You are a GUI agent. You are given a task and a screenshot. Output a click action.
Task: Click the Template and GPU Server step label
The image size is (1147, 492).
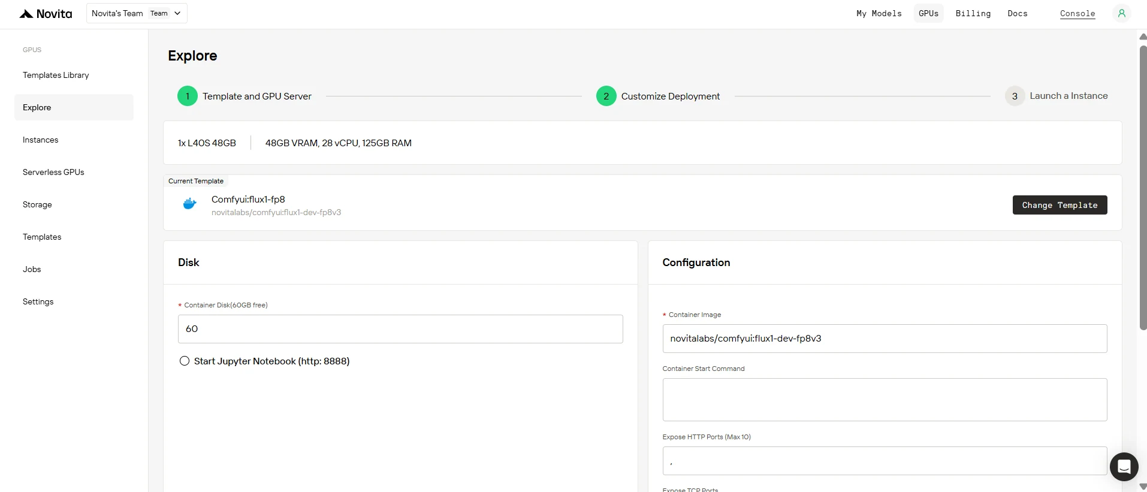[257, 96]
